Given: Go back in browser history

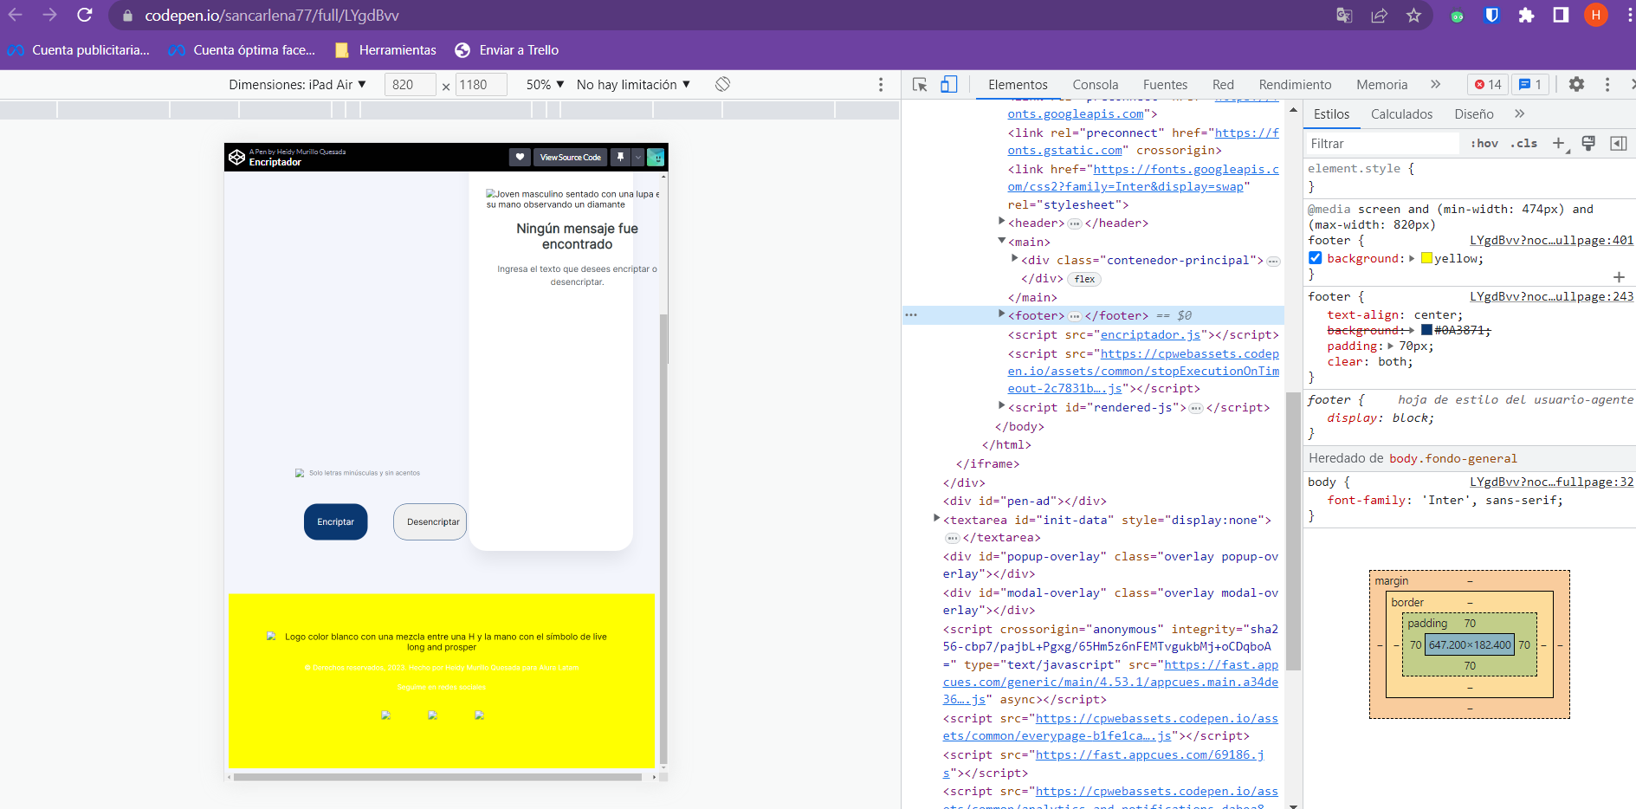Looking at the screenshot, I should click(x=16, y=15).
